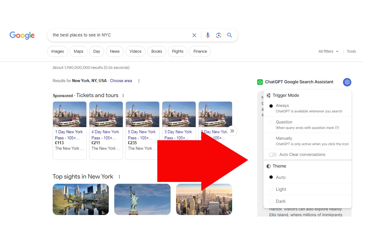Click the Theme half-circle icon
The image size is (392, 245).
click(269, 166)
